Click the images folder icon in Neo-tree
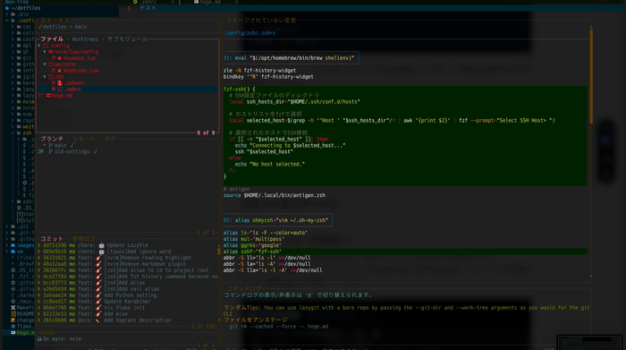 13,245
